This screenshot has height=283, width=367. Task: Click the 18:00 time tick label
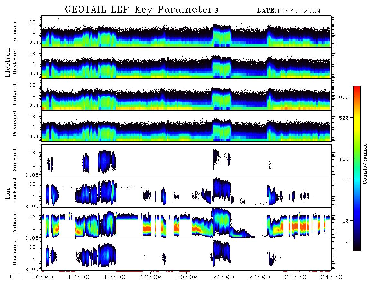tap(115, 278)
